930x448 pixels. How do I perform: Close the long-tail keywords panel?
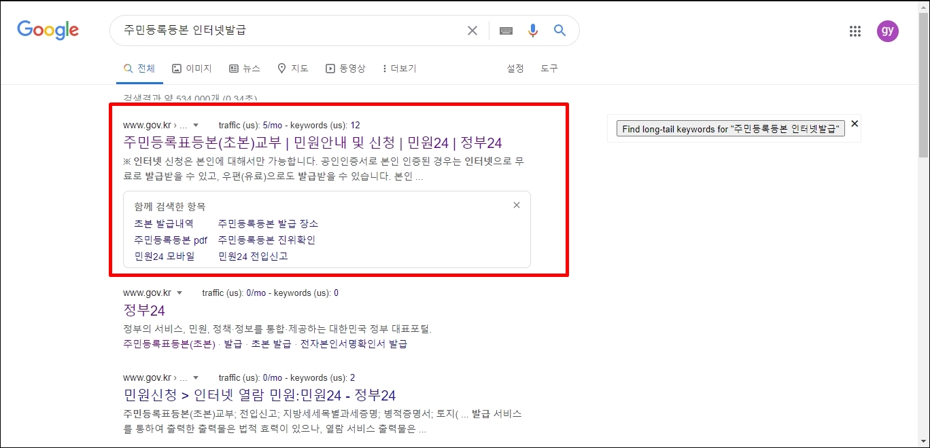click(855, 124)
